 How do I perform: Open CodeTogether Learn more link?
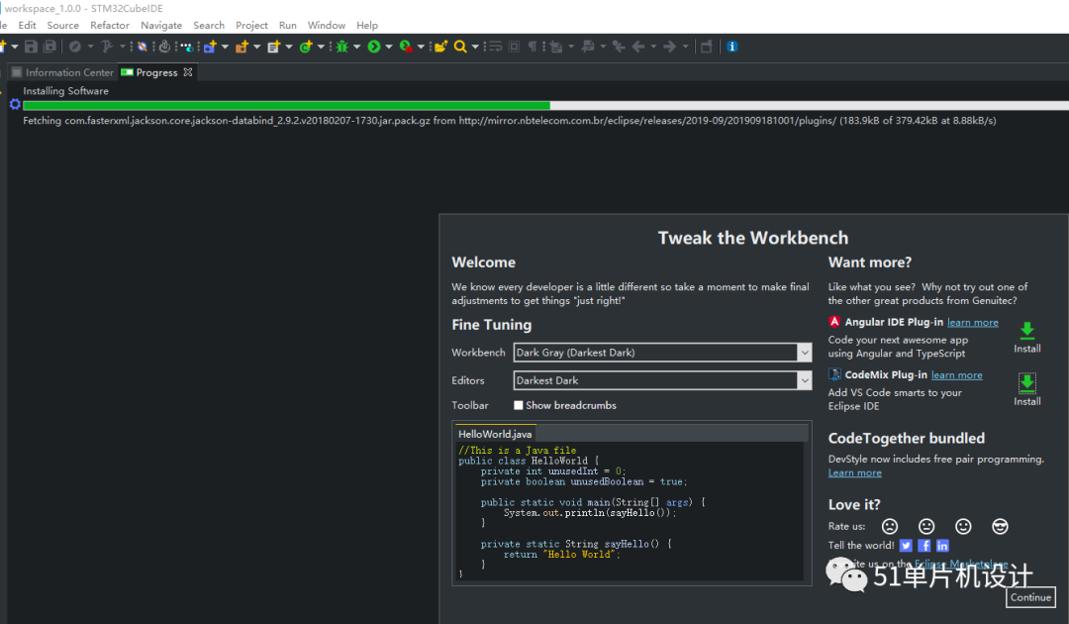point(855,472)
